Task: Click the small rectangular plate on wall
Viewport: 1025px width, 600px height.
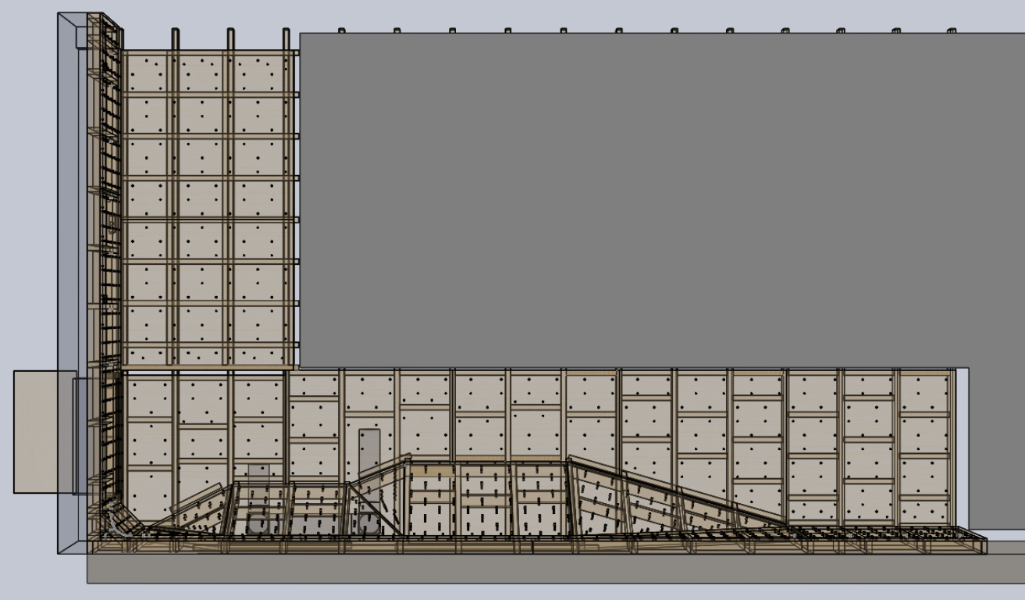Action: 258,469
